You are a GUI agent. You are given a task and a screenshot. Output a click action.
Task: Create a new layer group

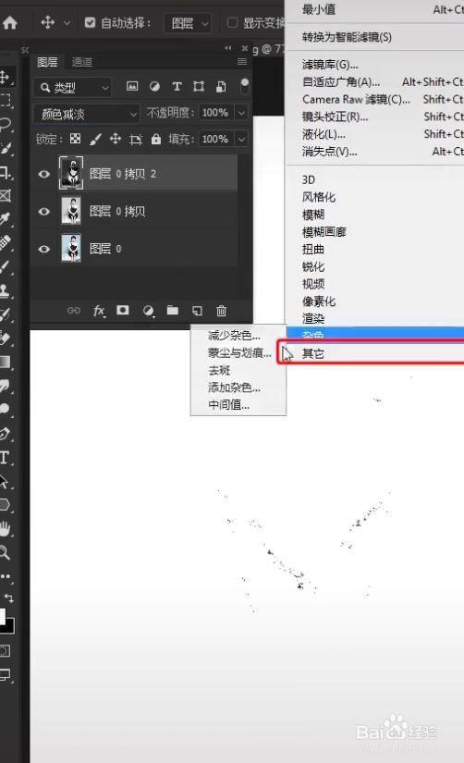(173, 310)
